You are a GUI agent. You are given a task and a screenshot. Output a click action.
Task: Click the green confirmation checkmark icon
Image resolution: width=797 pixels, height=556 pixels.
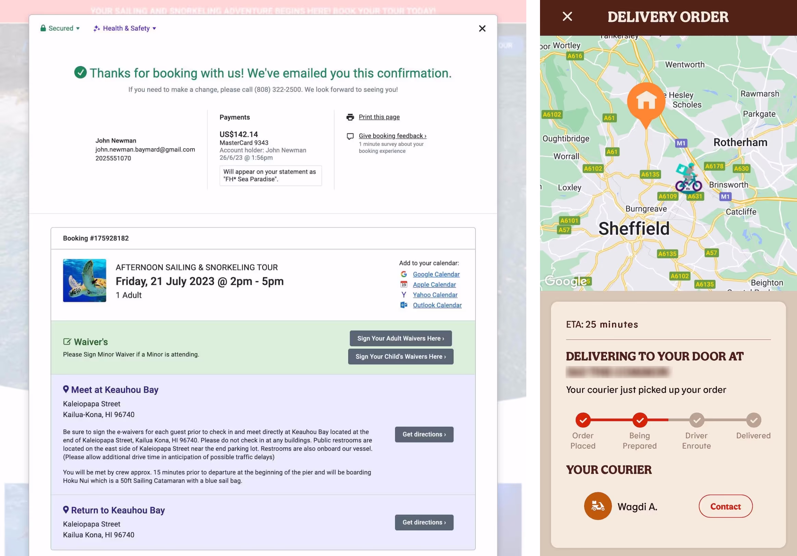[x=81, y=73]
